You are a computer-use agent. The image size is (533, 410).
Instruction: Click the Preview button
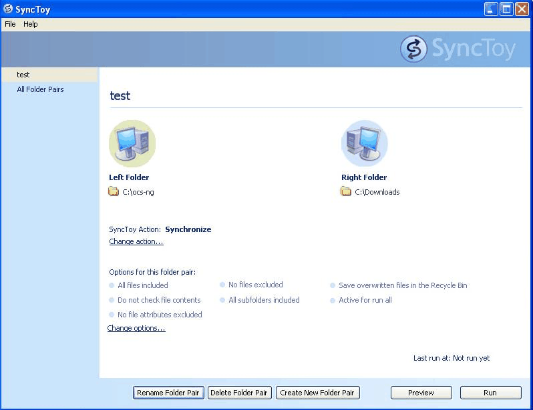pos(421,393)
